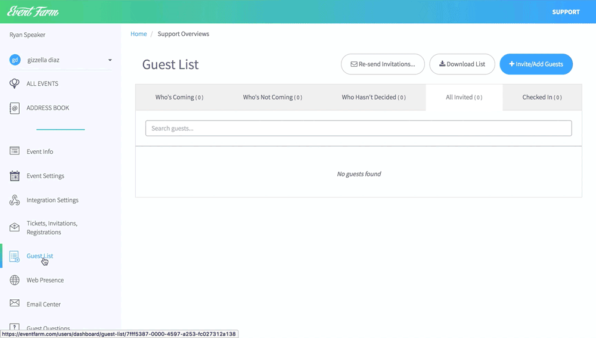This screenshot has width=596, height=338.
Task: Click the Download List button
Action: [x=462, y=64]
